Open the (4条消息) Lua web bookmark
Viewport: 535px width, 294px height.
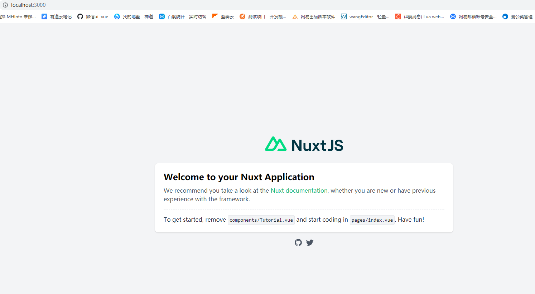pyautogui.click(x=420, y=16)
